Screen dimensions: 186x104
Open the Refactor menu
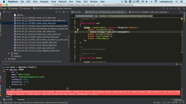62,1
